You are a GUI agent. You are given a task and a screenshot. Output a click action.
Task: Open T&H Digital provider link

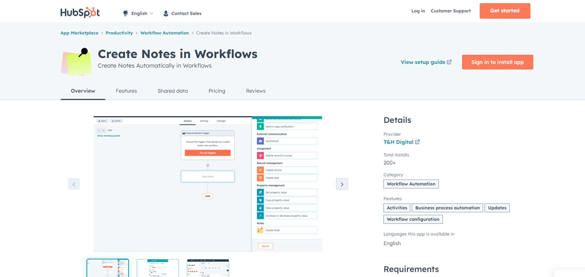[398, 142]
